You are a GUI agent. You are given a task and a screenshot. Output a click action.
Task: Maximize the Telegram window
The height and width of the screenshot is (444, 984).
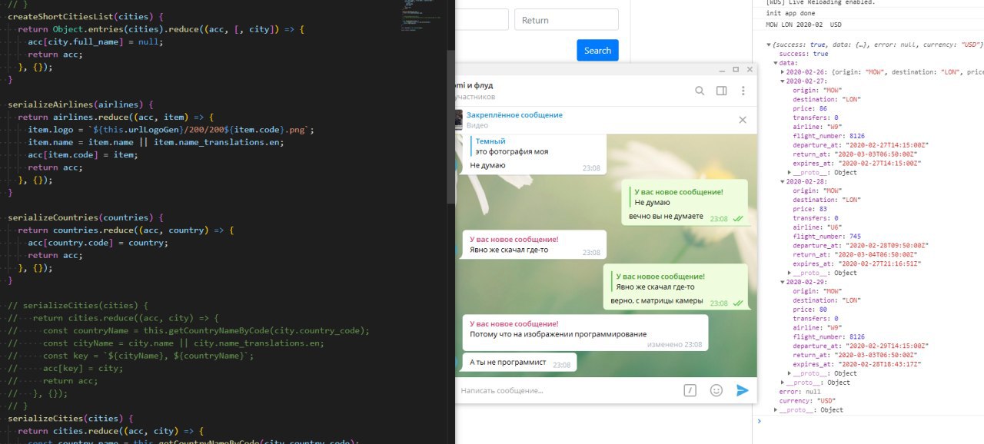tap(736, 70)
